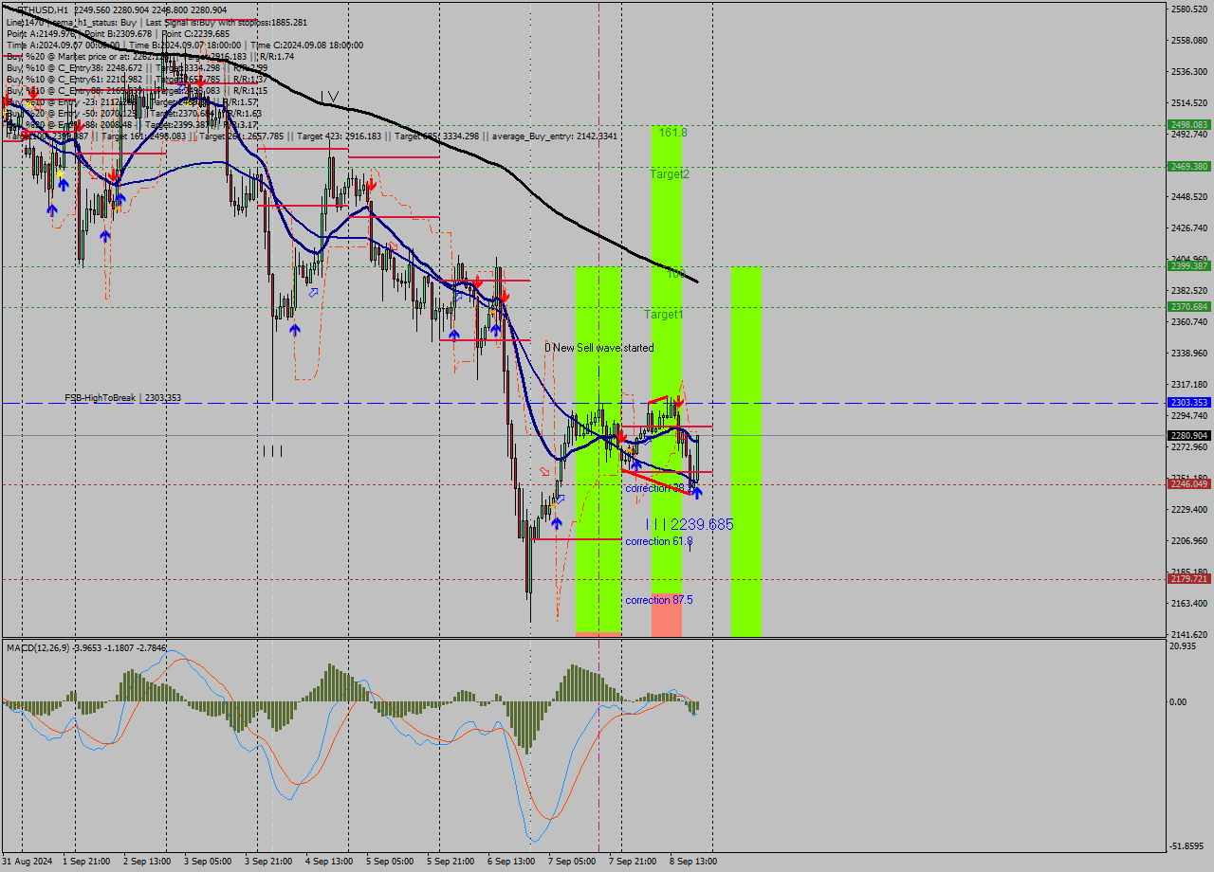This screenshot has height=872, width=1214.
Task: Click the blue up arrow under the 7 Sep low
Action: point(557,523)
